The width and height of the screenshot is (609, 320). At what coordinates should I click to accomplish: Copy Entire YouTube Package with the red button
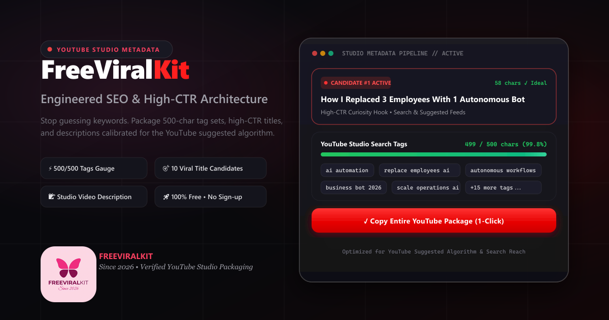coord(434,220)
